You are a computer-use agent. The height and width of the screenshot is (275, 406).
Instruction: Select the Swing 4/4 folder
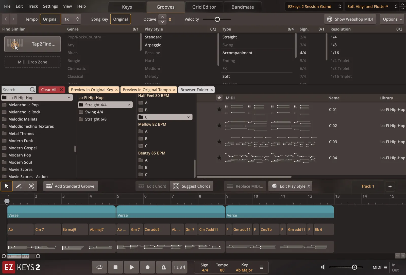tap(94, 112)
